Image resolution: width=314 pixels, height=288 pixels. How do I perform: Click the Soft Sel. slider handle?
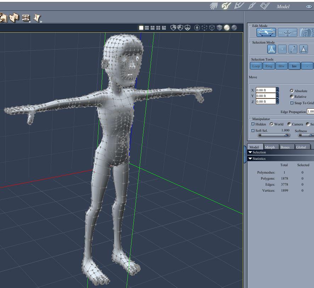pyautogui.click(x=287, y=135)
